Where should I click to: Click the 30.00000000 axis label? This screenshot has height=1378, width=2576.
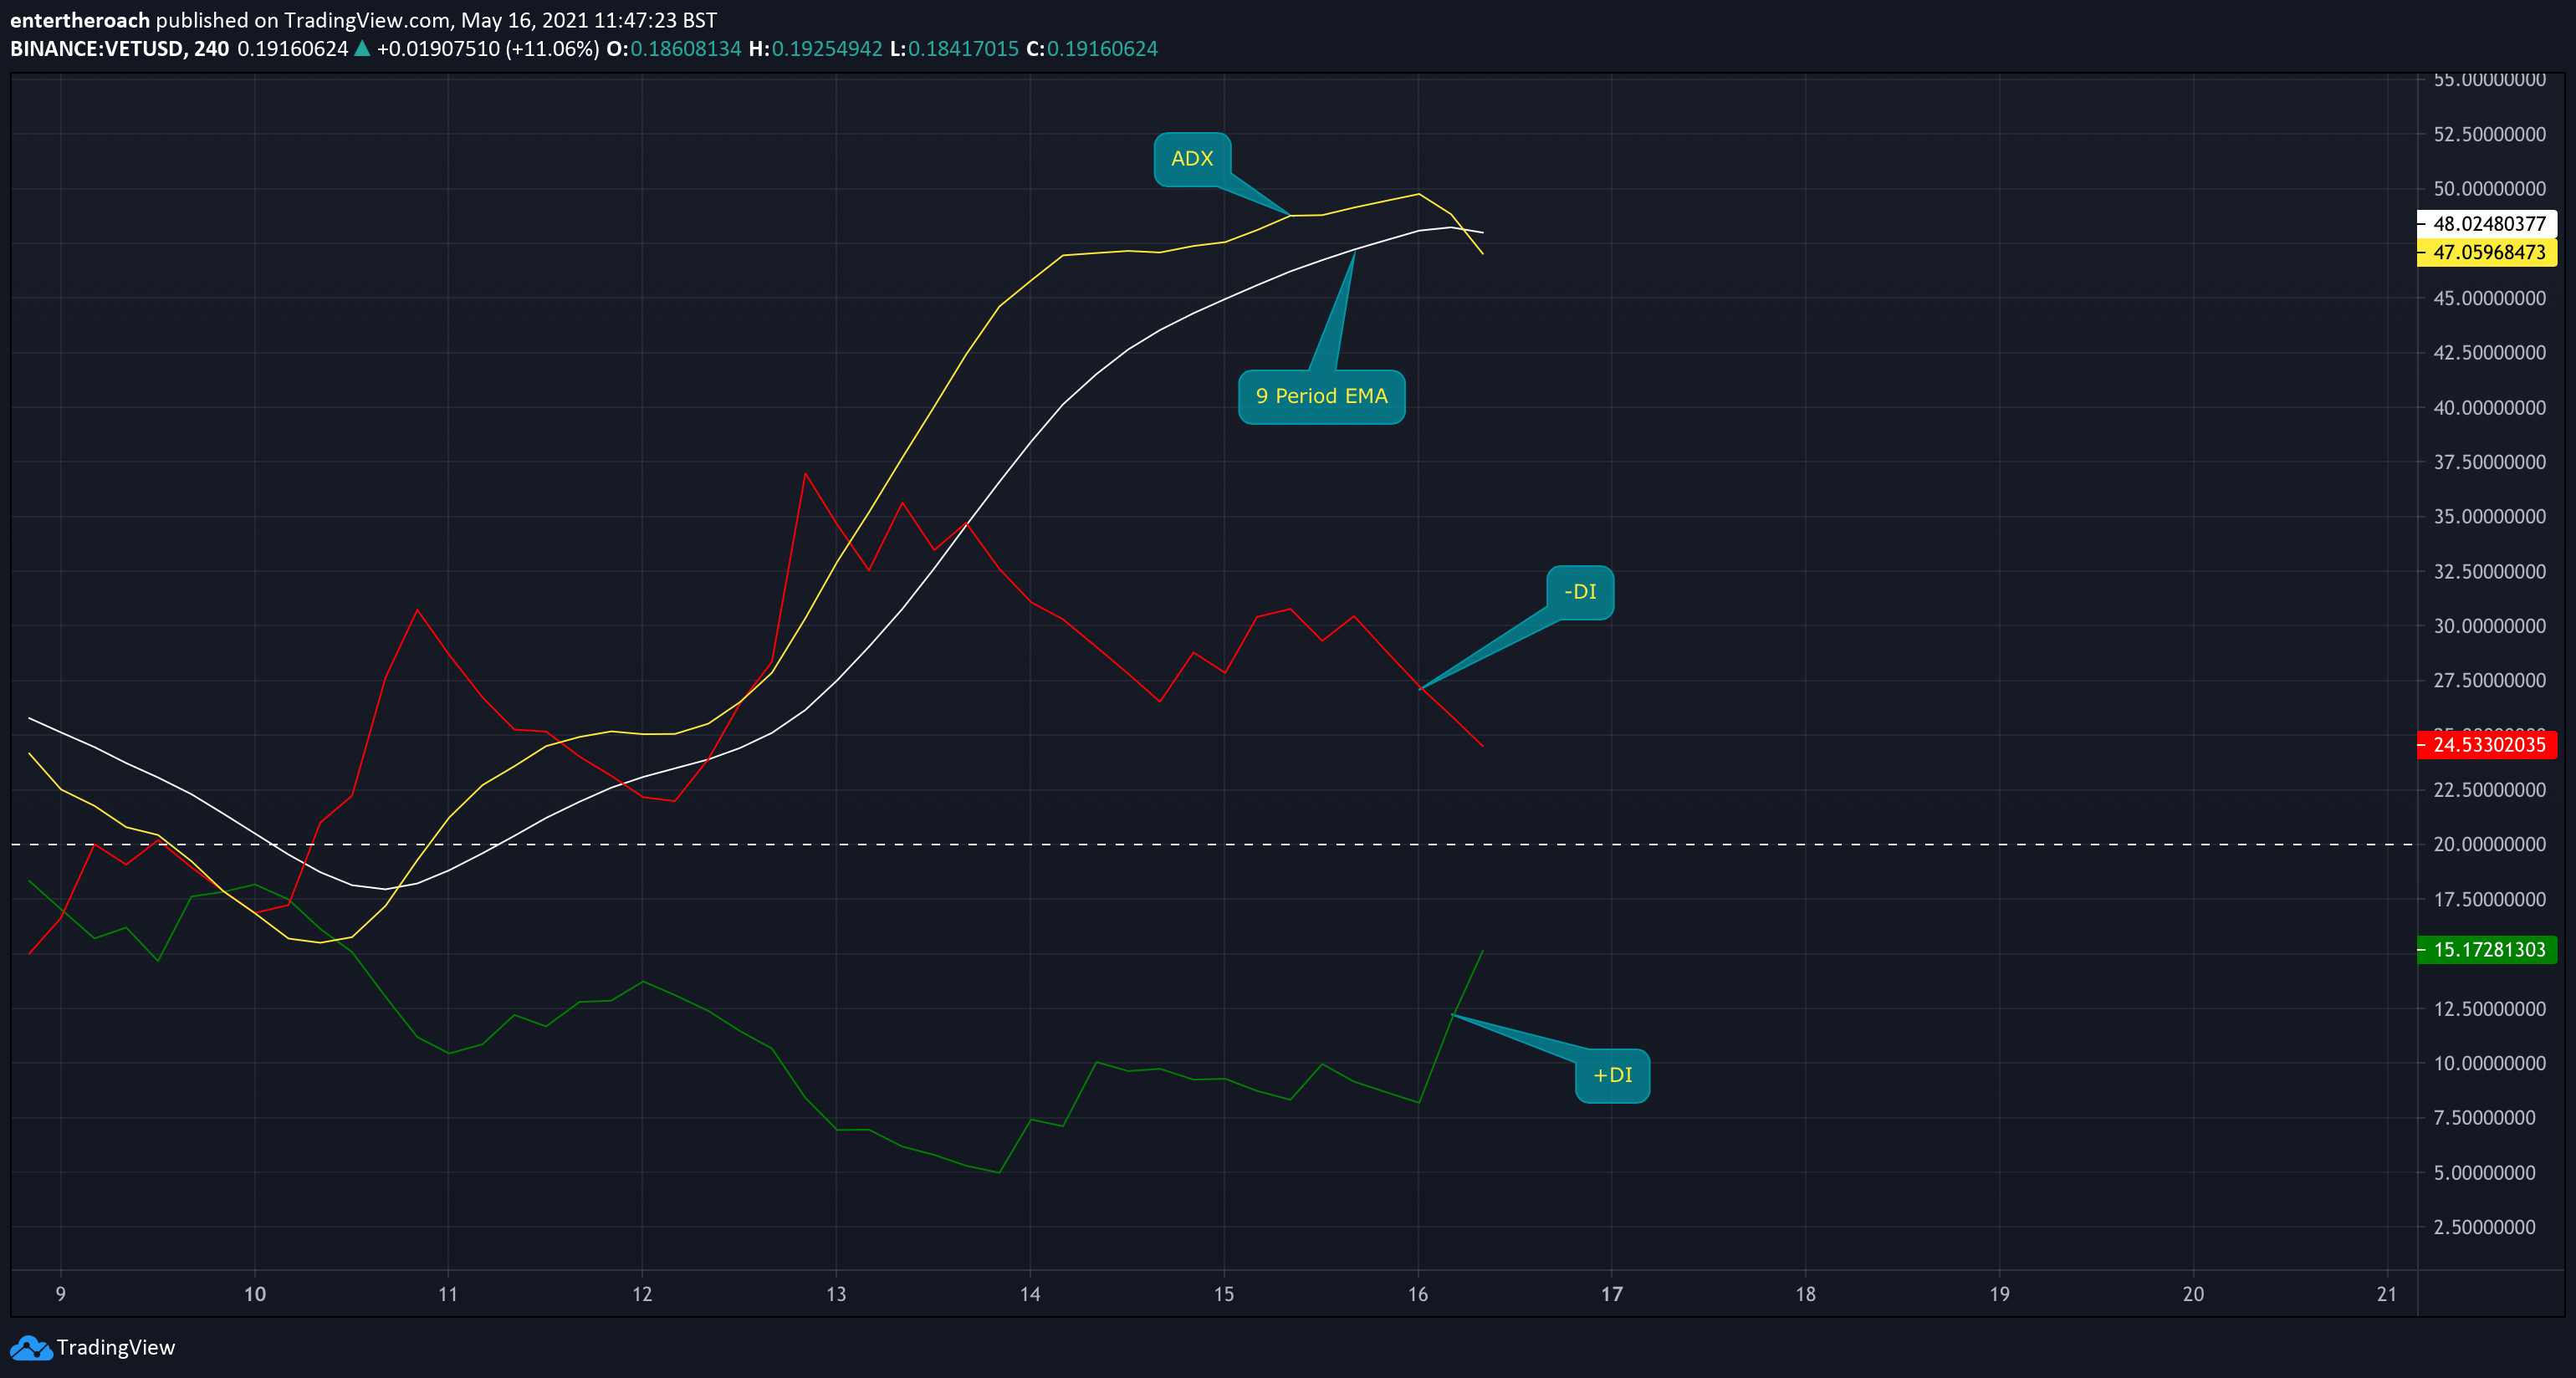tap(2489, 626)
